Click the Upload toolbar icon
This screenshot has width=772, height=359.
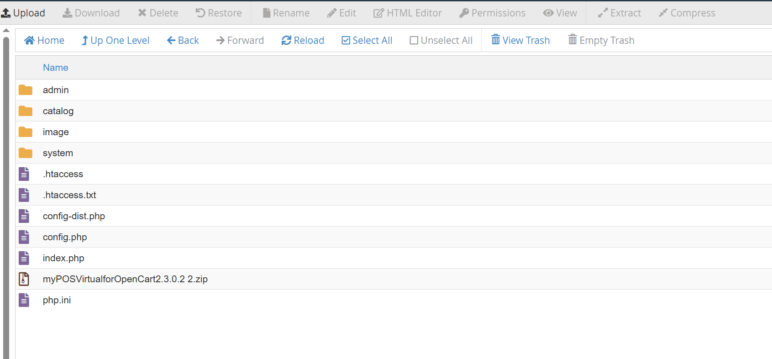click(6, 13)
